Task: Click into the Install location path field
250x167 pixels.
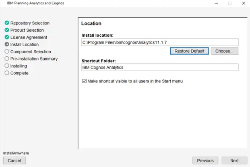Action: (x=160, y=42)
